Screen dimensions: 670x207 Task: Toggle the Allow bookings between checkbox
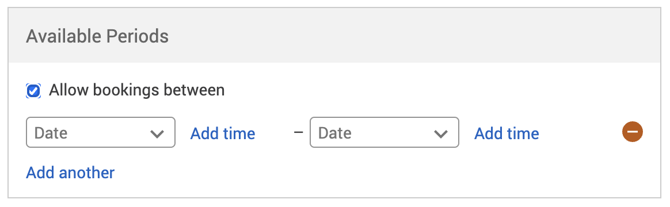(x=33, y=91)
